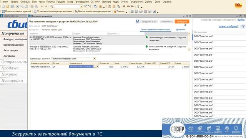Expand the Будет создан документ dropdown

click(95, 59)
